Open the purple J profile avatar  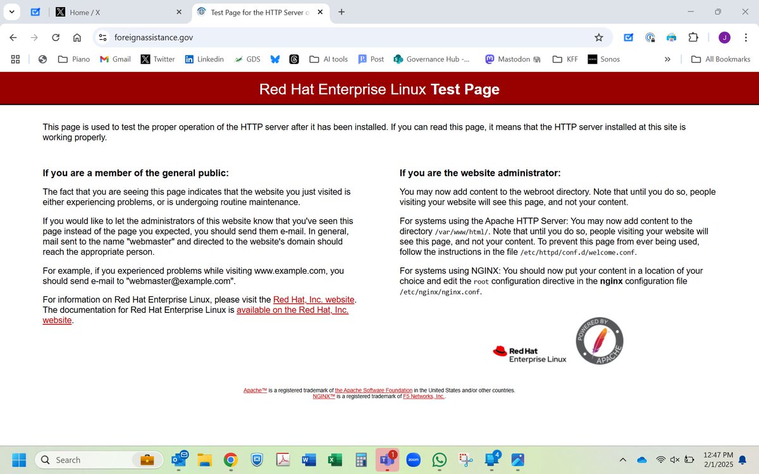pyautogui.click(x=724, y=37)
